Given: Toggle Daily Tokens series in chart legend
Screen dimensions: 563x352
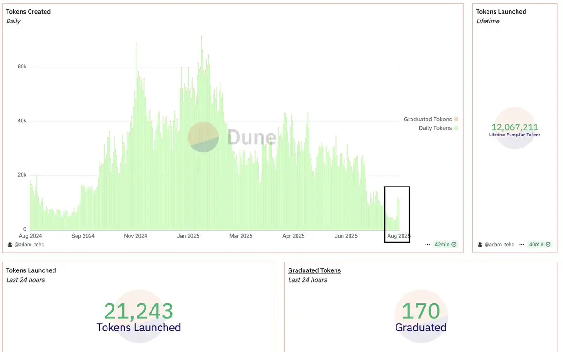Looking at the screenshot, I should coord(438,128).
